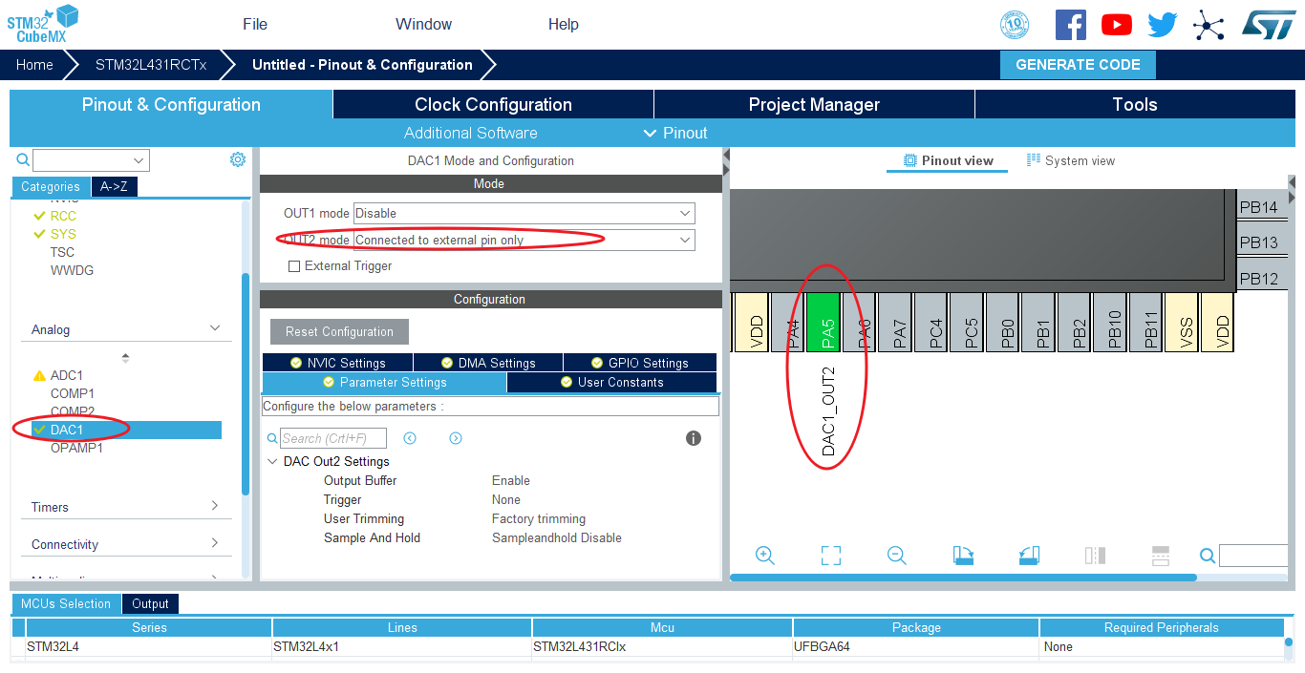The height and width of the screenshot is (673, 1305).
Task: Click the peripheral search magnifier icon
Action: point(23,159)
